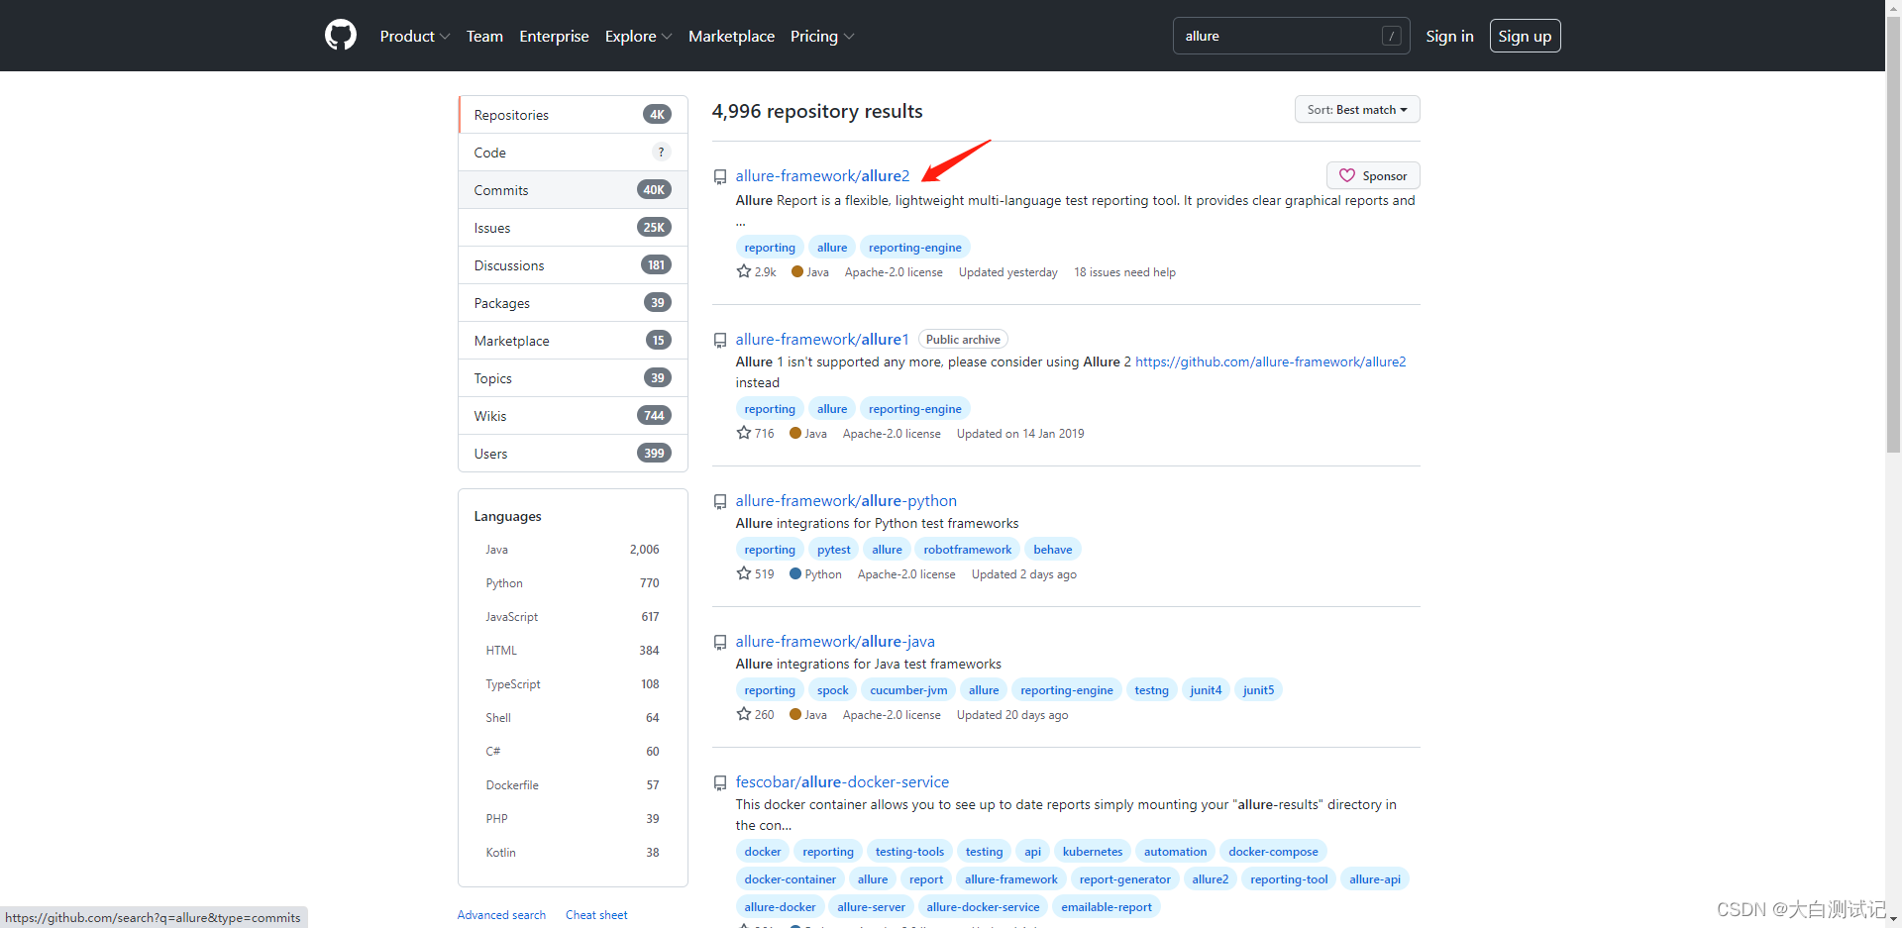Click the repository icon beside allure-framework/allure2
The width and height of the screenshot is (1902, 928).
(x=720, y=177)
